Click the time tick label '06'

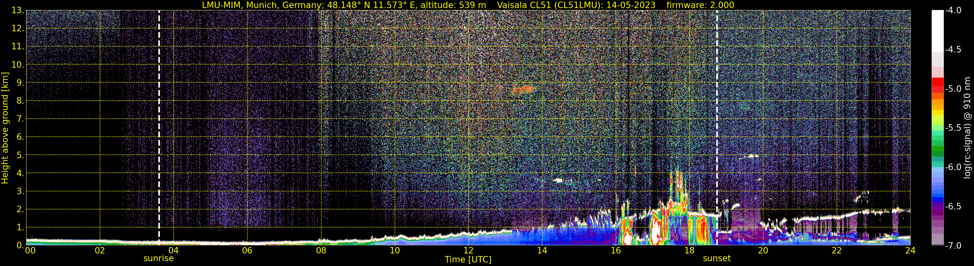(x=247, y=251)
